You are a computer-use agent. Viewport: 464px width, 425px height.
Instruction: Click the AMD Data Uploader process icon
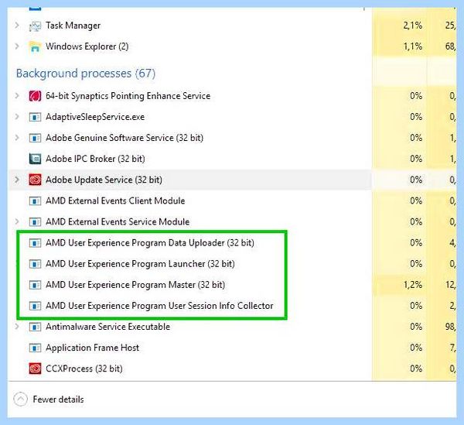35,243
